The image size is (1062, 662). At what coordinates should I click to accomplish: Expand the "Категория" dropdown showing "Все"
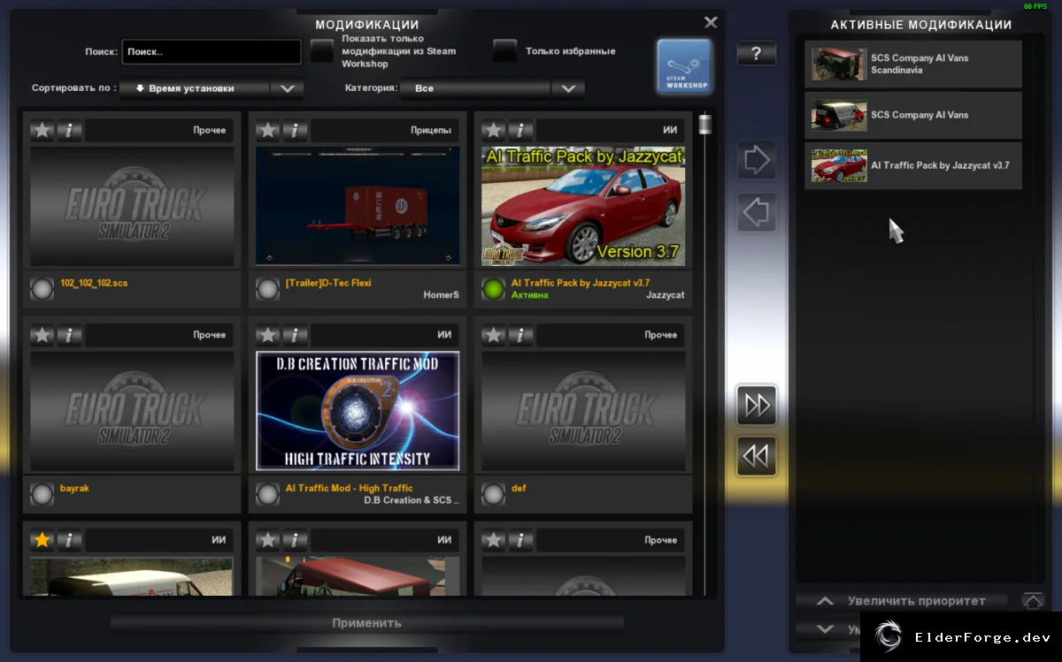[491, 88]
